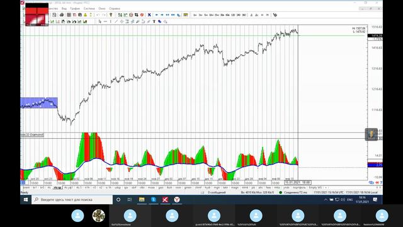The height and width of the screenshot is (227, 403).
Task: Open the Справка menu
Action: (115, 8)
